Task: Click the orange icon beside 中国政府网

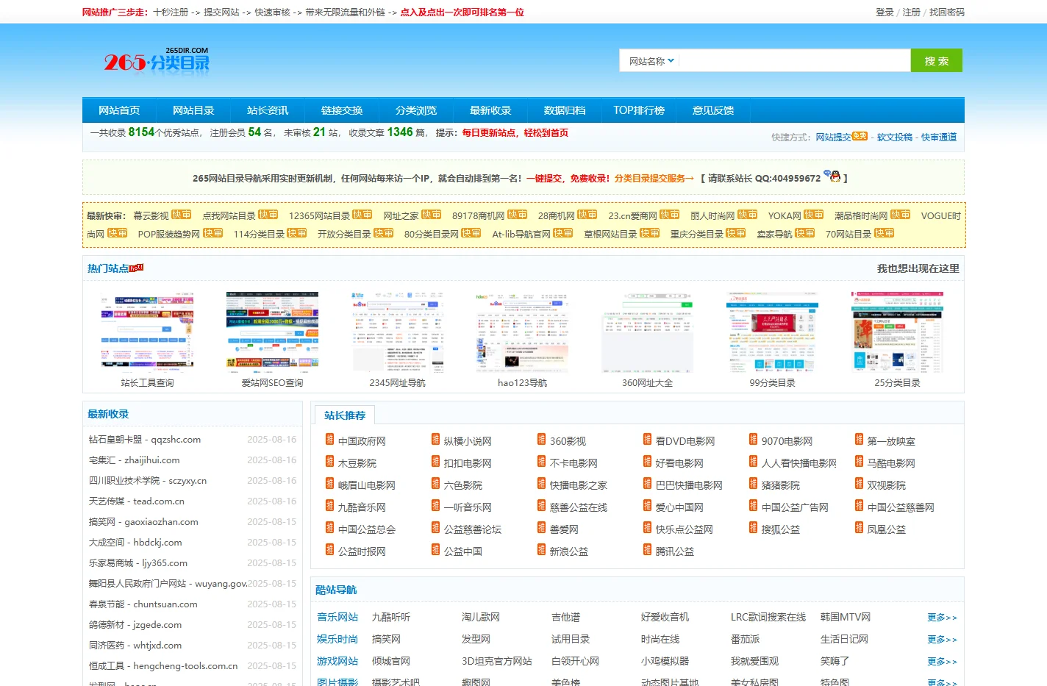Action: 329,440
